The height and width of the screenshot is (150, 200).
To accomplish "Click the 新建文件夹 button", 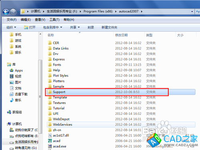I will [x=109, y=27].
